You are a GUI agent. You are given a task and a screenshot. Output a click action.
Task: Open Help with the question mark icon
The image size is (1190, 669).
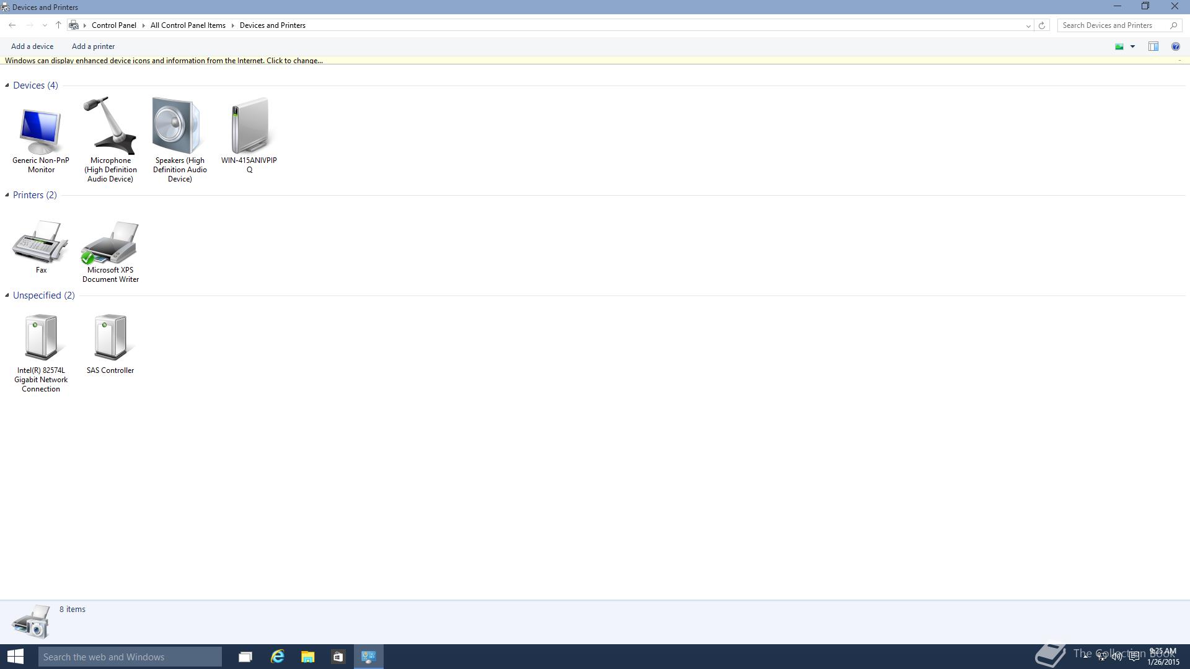tap(1175, 46)
